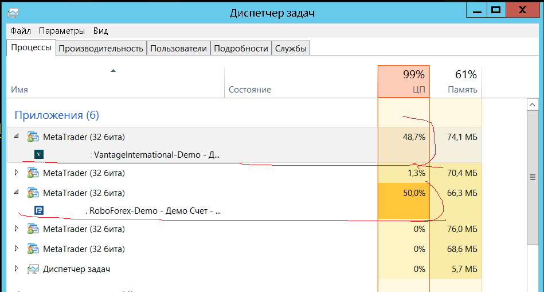The height and width of the screenshot is (292, 544).
Task: Click the 76,0 МБ memory value
Action: (x=462, y=229)
